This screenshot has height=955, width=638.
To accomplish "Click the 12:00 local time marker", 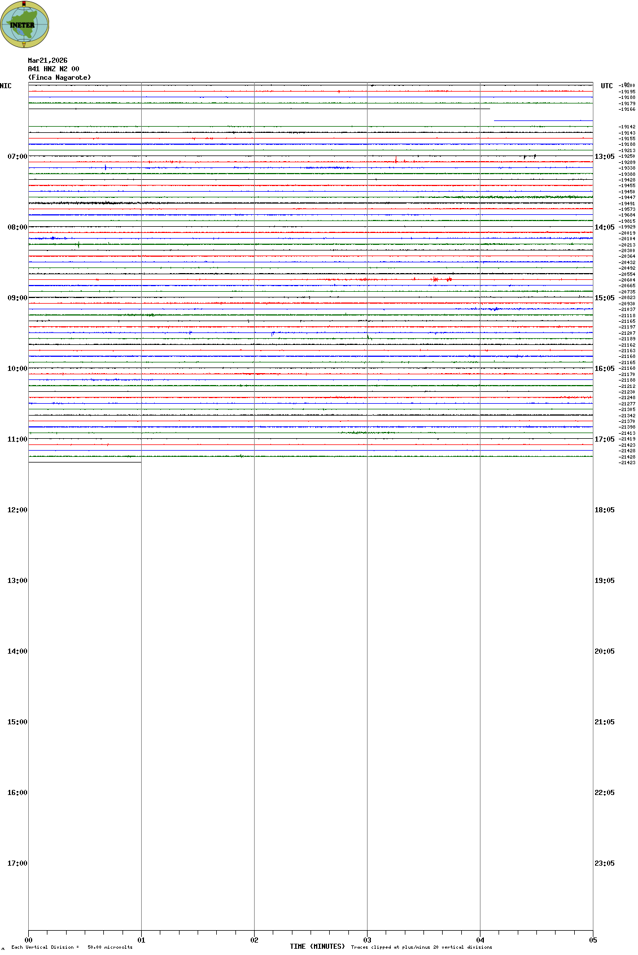I will coord(17,510).
